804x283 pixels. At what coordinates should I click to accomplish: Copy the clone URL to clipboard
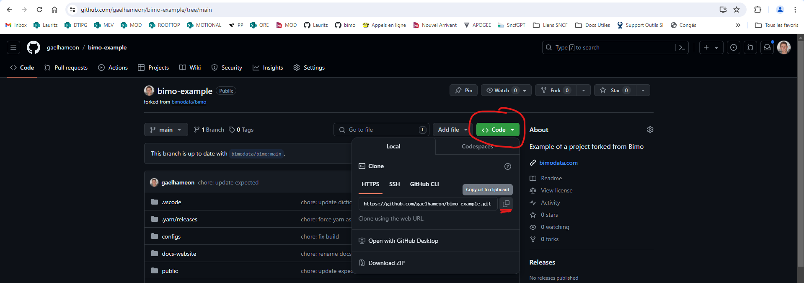506,204
